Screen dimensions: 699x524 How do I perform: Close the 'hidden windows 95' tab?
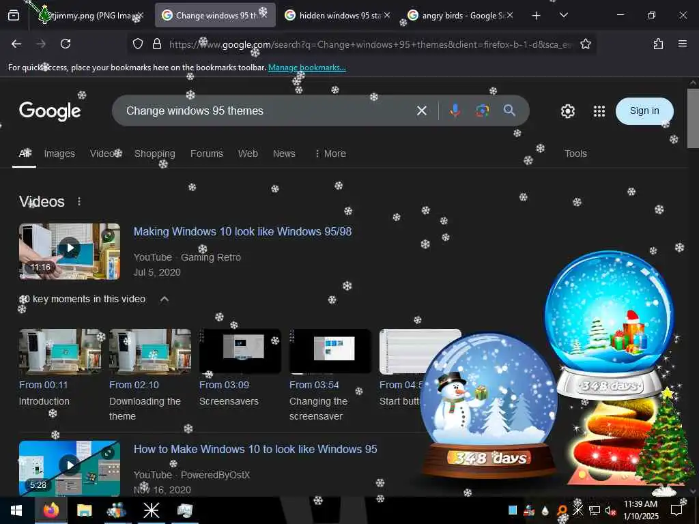(387, 16)
